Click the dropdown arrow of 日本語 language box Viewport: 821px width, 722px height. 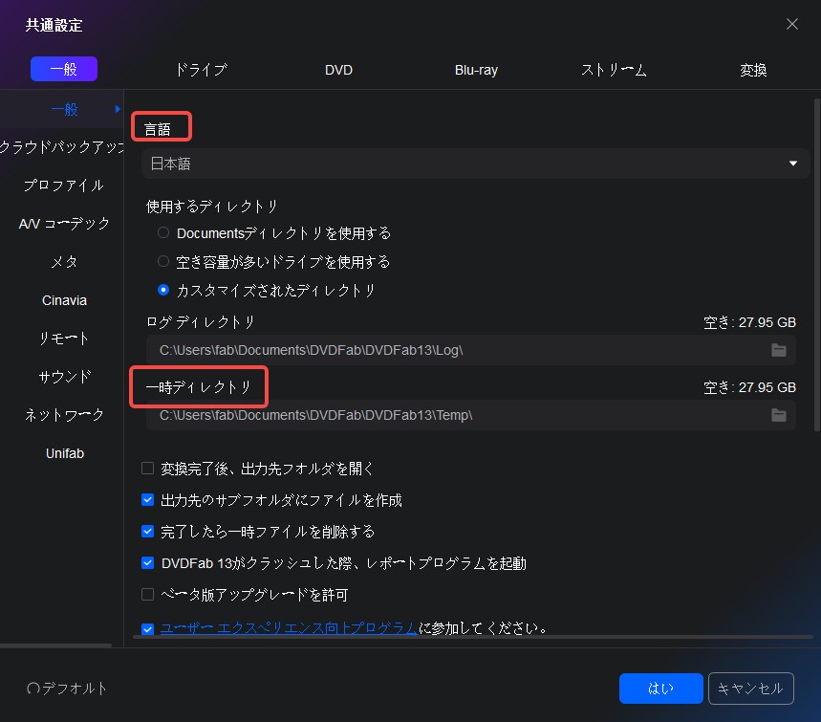click(792, 164)
